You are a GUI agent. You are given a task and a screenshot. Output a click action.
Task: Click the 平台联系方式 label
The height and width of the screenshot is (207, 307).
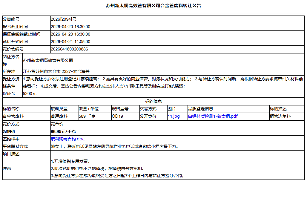pyautogui.click(x=15, y=146)
